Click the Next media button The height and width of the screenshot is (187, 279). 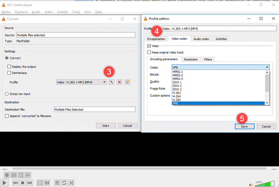[29, 183]
